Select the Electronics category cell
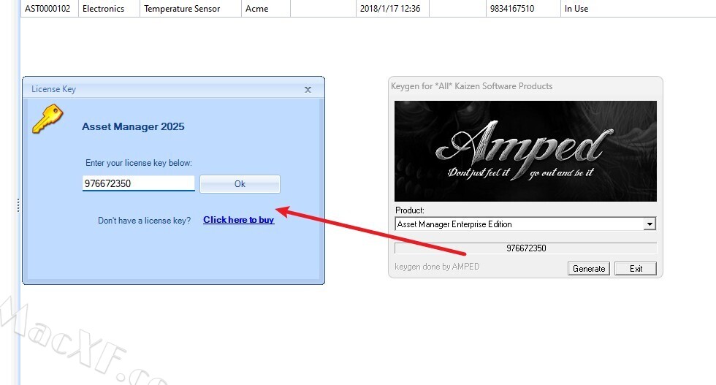Screen dimensions: 716x385 pos(109,9)
